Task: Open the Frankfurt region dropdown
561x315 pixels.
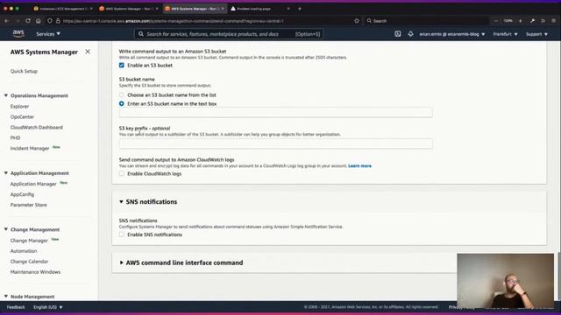Action: pos(505,34)
